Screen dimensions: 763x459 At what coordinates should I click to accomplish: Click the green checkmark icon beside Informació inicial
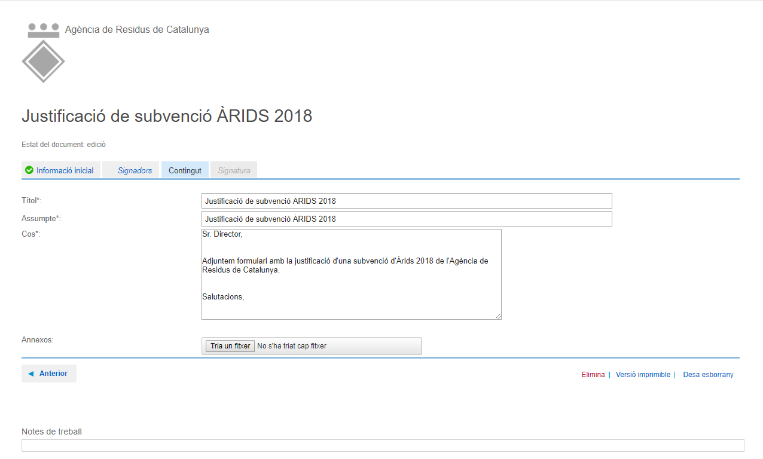click(x=29, y=170)
